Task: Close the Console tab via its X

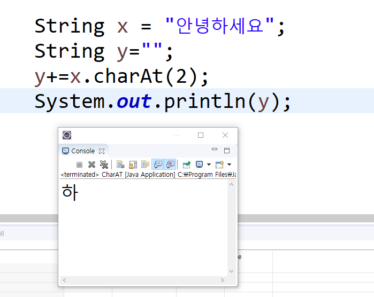Action: coord(102,151)
